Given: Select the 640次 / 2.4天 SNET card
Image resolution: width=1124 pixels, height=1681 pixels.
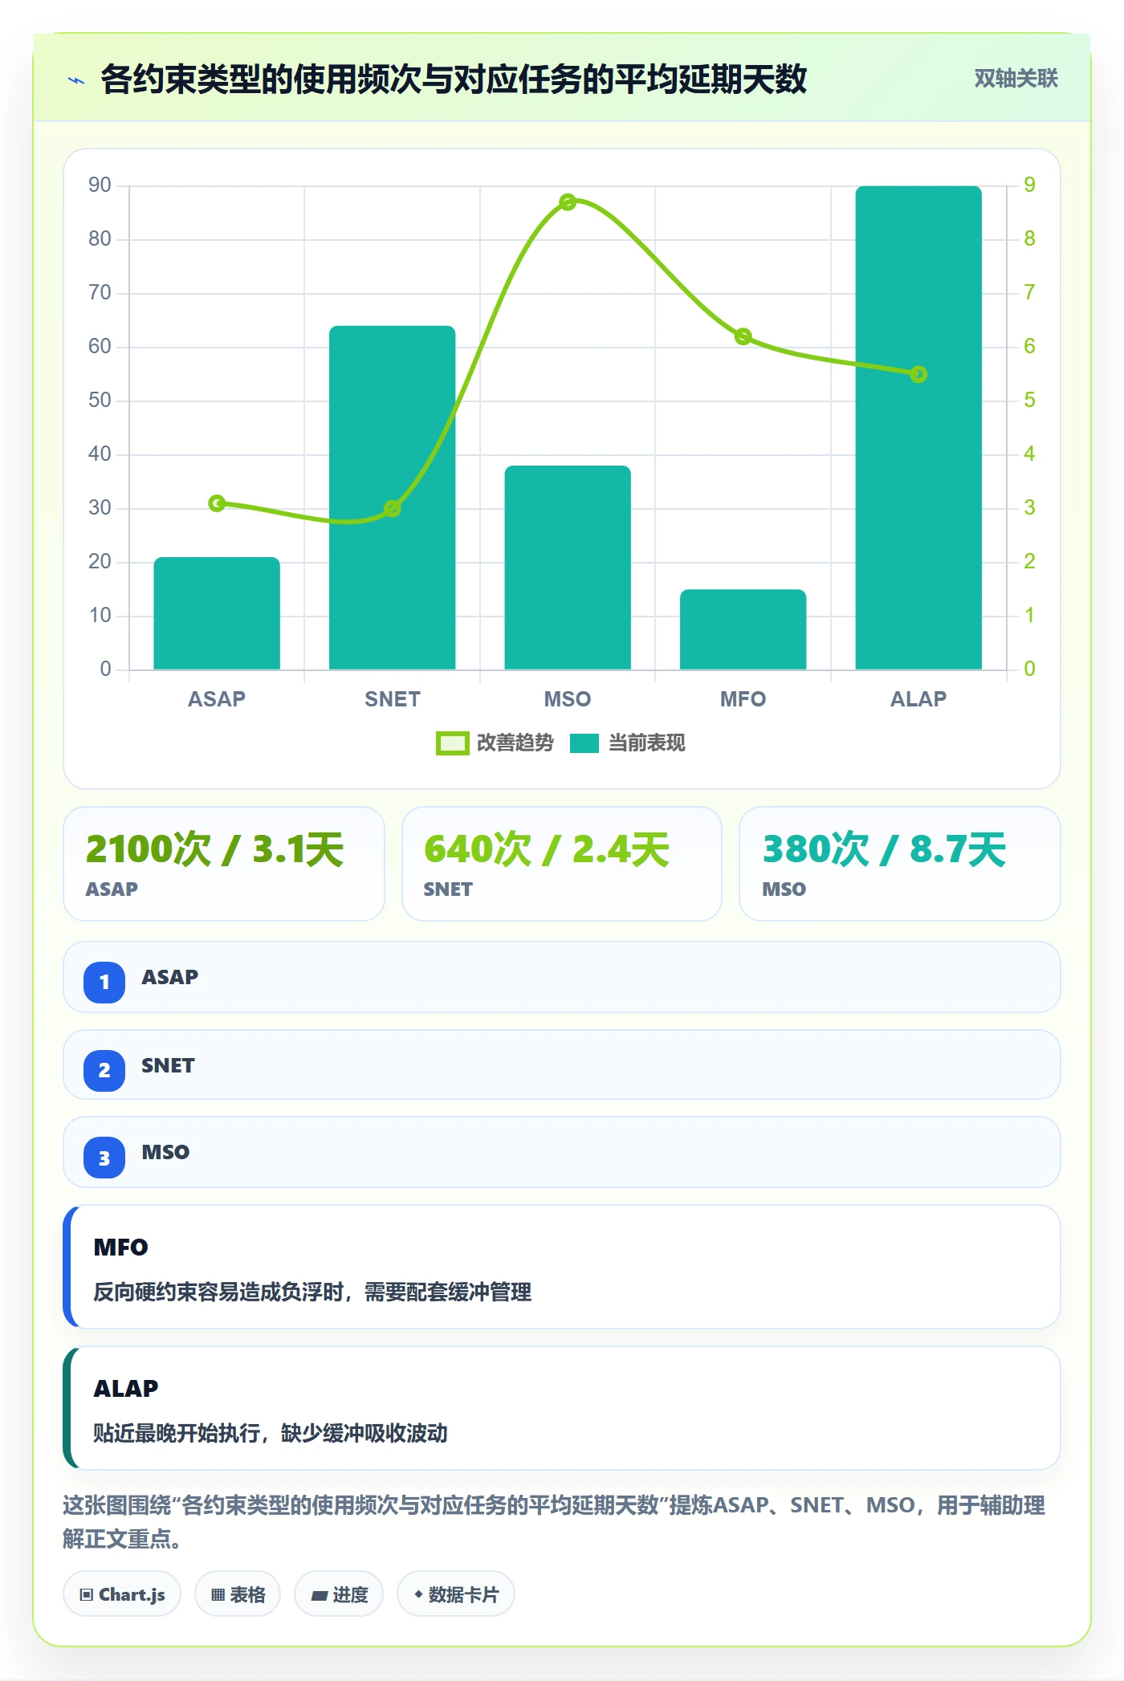Looking at the screenshot, I should 562,864.
